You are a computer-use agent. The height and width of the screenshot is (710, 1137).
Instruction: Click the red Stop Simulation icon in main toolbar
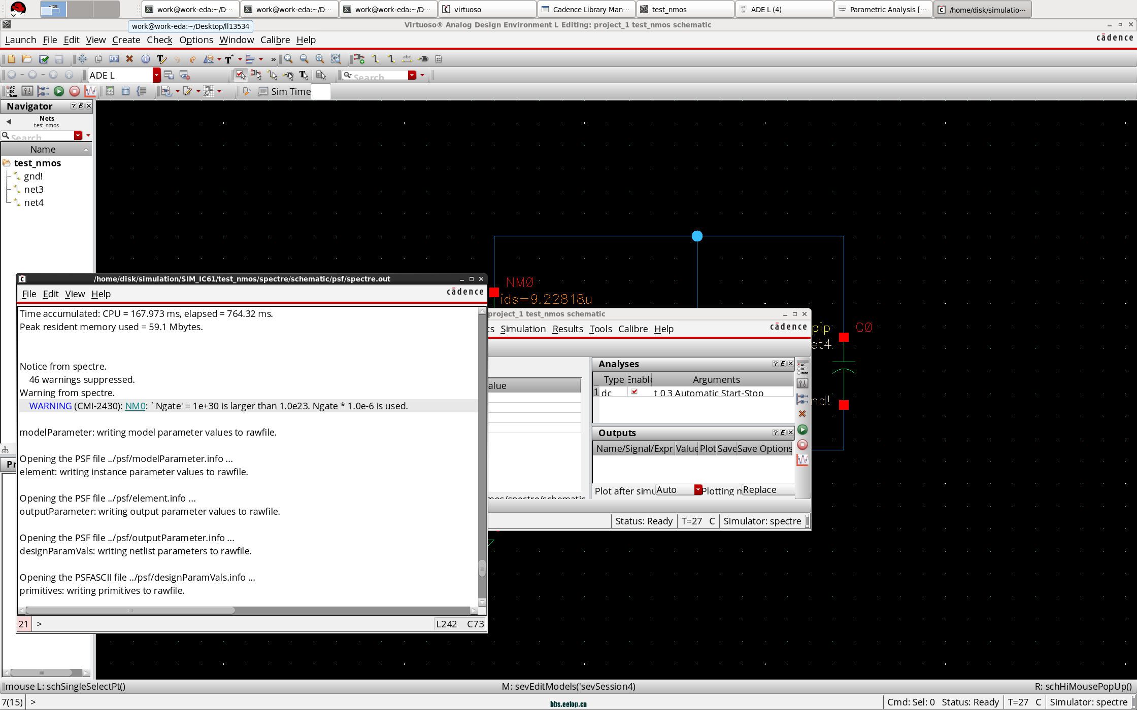(x=75, y=91)
